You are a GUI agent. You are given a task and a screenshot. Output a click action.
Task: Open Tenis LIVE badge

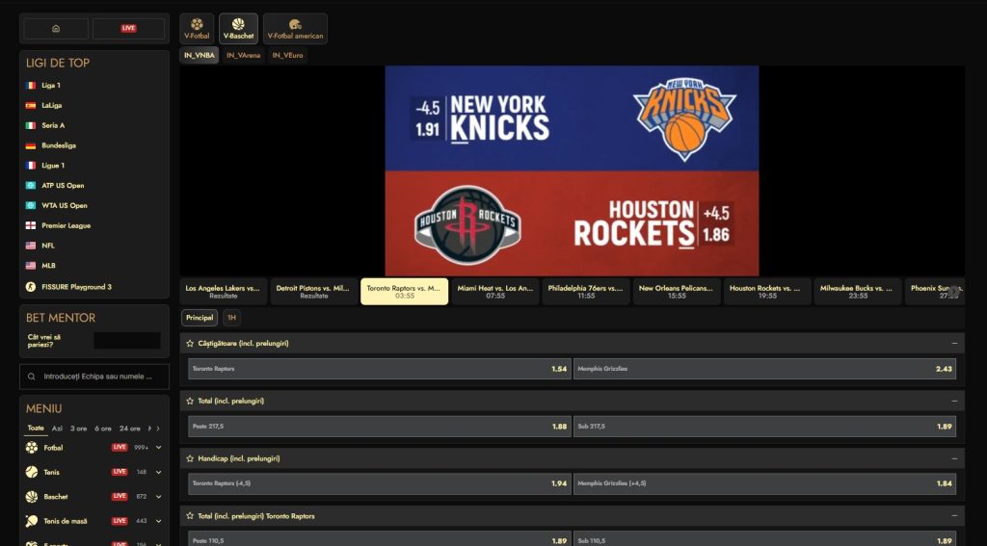point(120,473)
